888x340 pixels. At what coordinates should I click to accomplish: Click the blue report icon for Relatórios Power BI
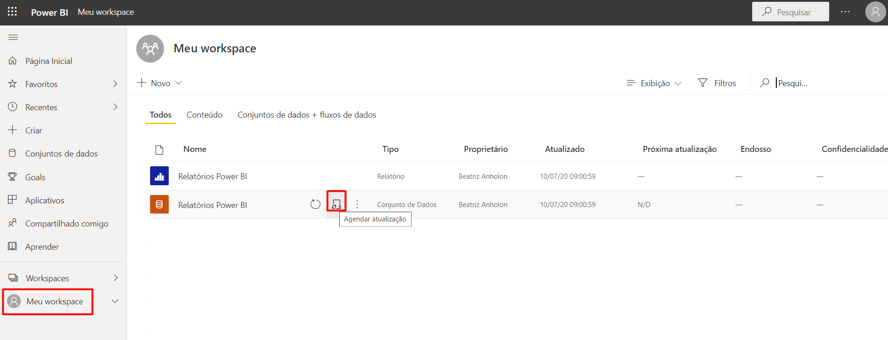pyautogui.click(x=159, y=176)
